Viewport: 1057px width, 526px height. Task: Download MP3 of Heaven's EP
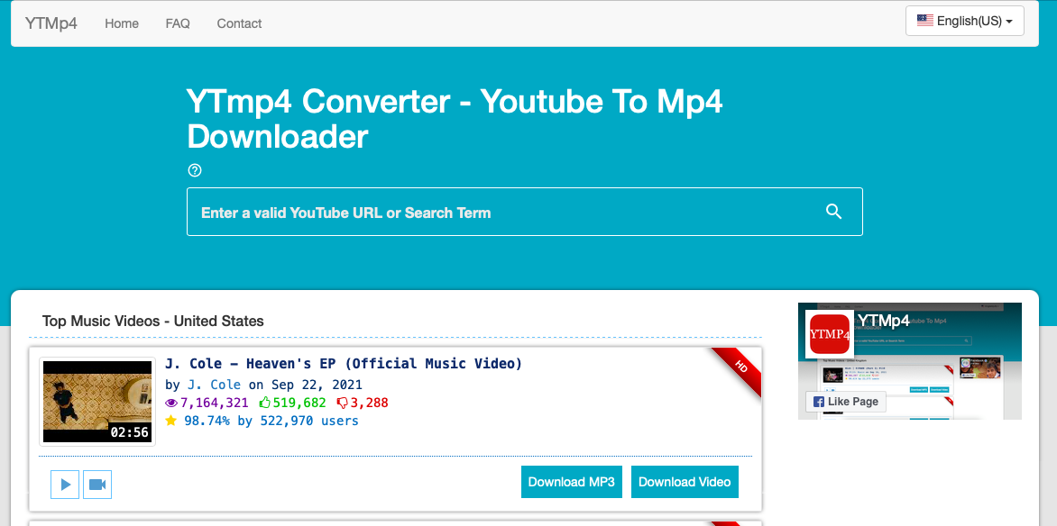pyautogui.click(x=572, y=482)
